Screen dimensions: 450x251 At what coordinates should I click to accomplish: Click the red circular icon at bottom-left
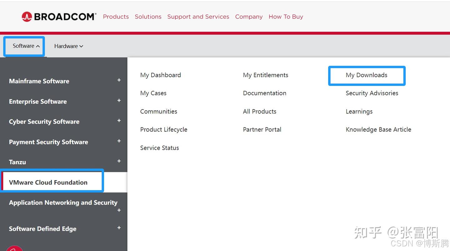click(x=14, y=249)
